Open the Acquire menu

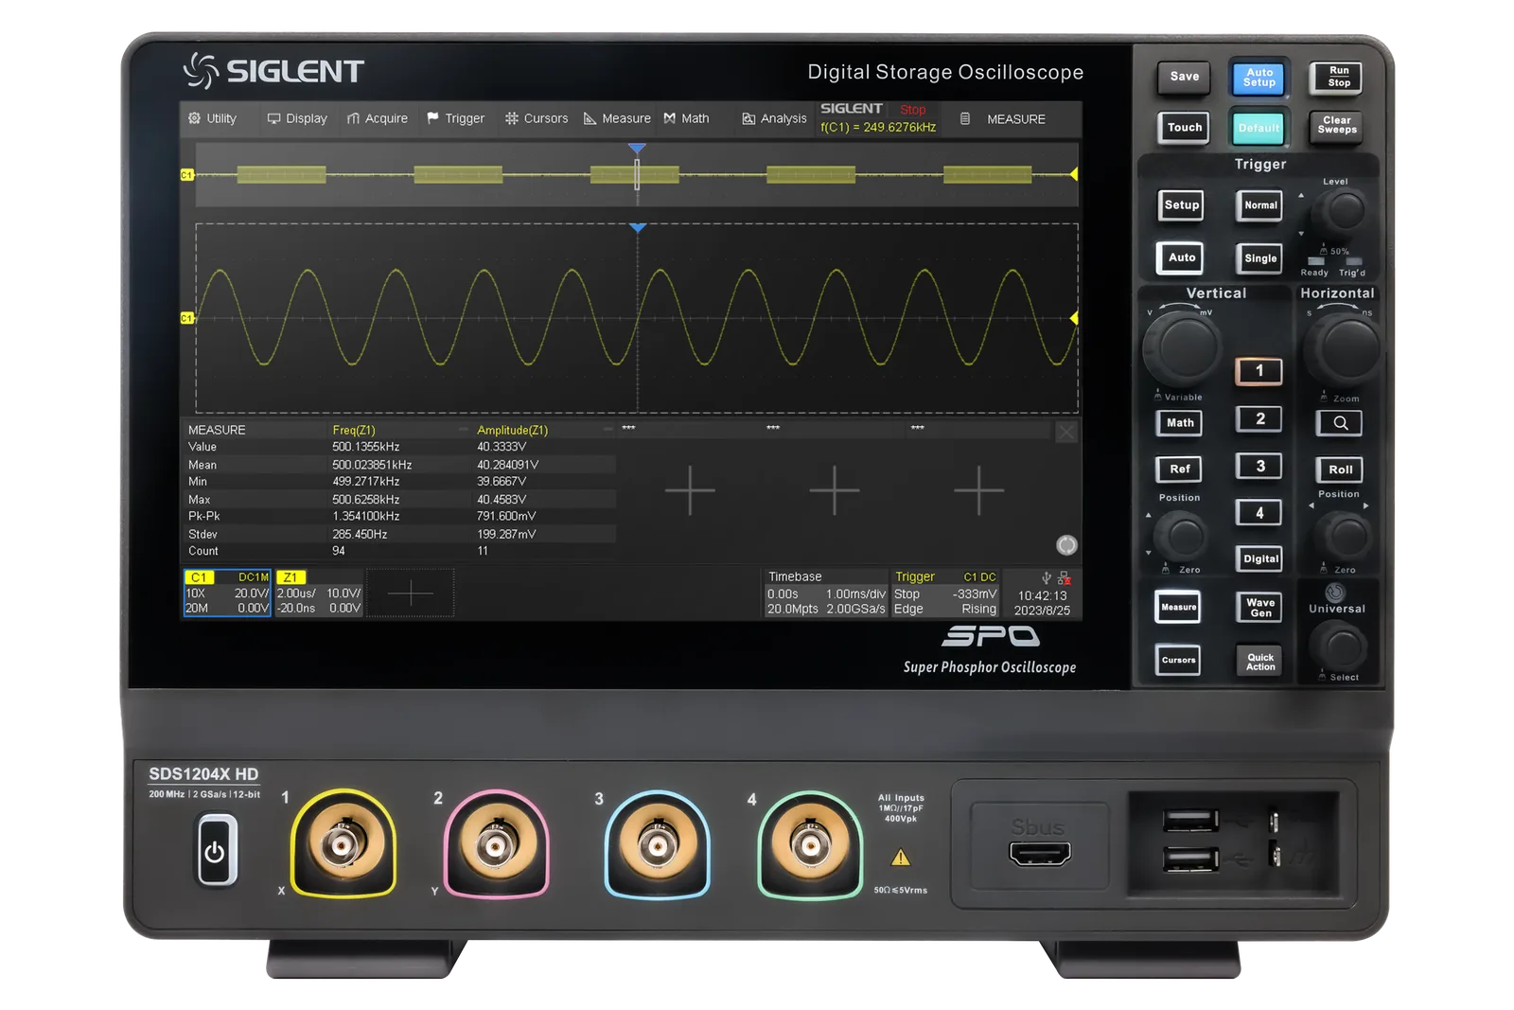tap(377, 118)
